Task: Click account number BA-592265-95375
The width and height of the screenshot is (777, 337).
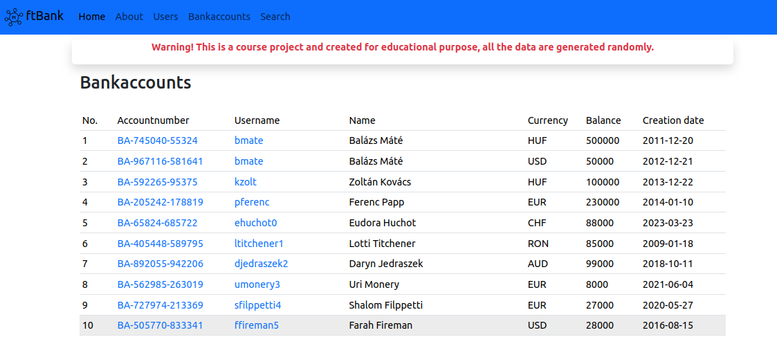Action: pos(158,182)
